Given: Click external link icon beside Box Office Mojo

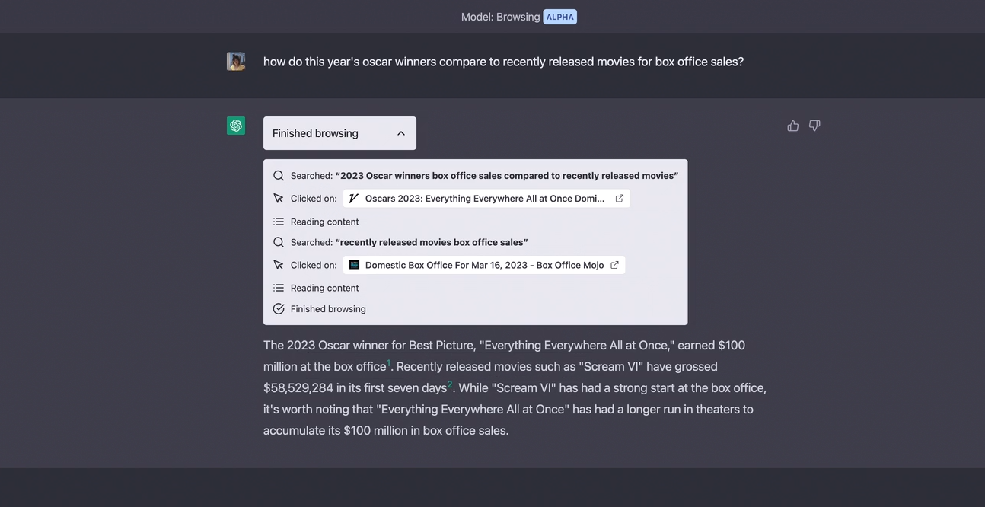Looking at the screenshot, I should pyautogui.click(x=614, y=265).
